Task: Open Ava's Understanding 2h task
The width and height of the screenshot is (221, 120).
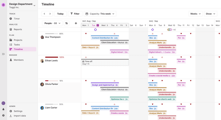Action: pyautogui.click(x=167, y=47)
